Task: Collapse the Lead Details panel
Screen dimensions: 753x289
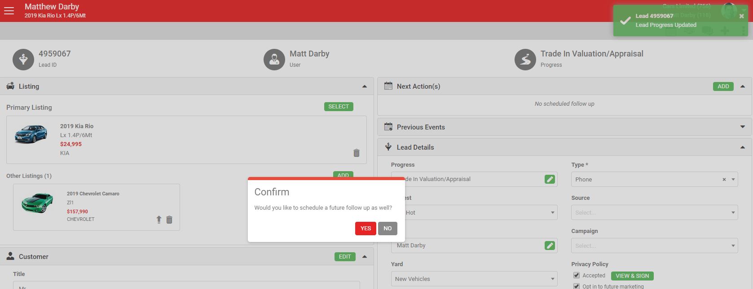Action: [743, 147]
